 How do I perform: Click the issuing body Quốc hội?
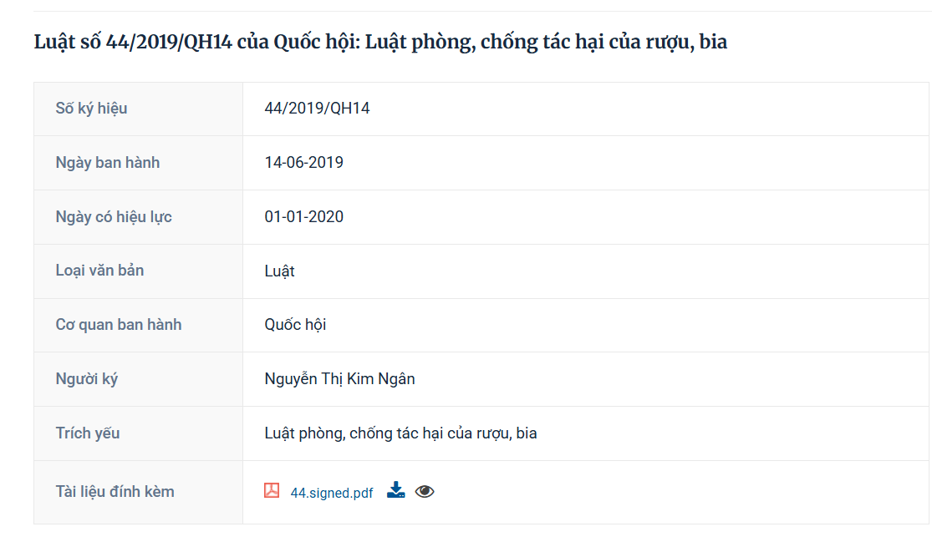[x=295, y=325]
